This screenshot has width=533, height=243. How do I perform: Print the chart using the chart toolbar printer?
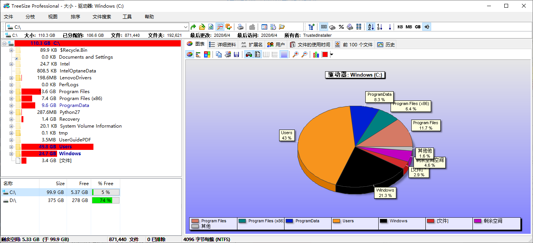[228, 54]
